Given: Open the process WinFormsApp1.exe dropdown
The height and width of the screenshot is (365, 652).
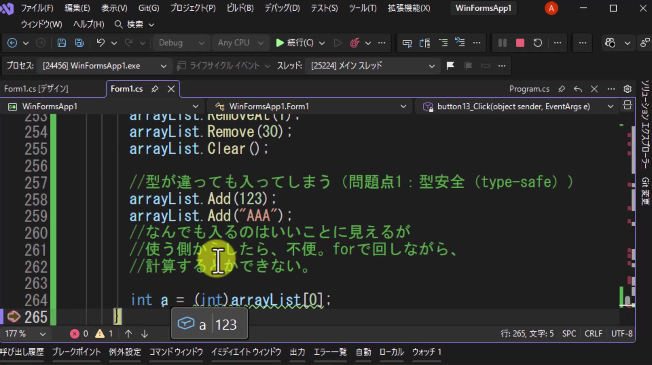Looking at the screenshot, I should 105,65.
